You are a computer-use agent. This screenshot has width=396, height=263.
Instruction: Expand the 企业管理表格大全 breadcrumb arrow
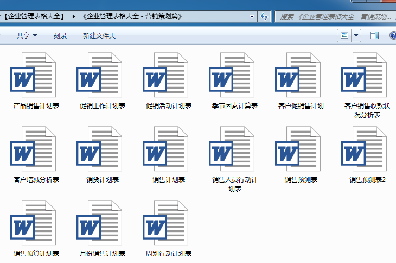pos(73,17)
